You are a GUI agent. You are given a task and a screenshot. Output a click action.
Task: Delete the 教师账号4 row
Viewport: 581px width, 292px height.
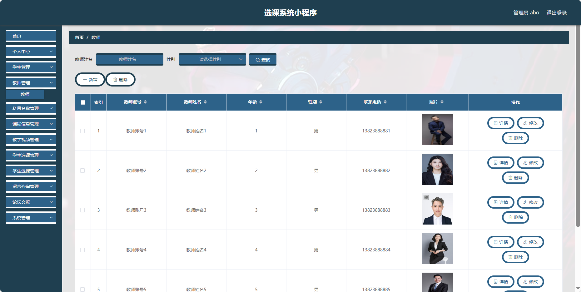(515, 257)
